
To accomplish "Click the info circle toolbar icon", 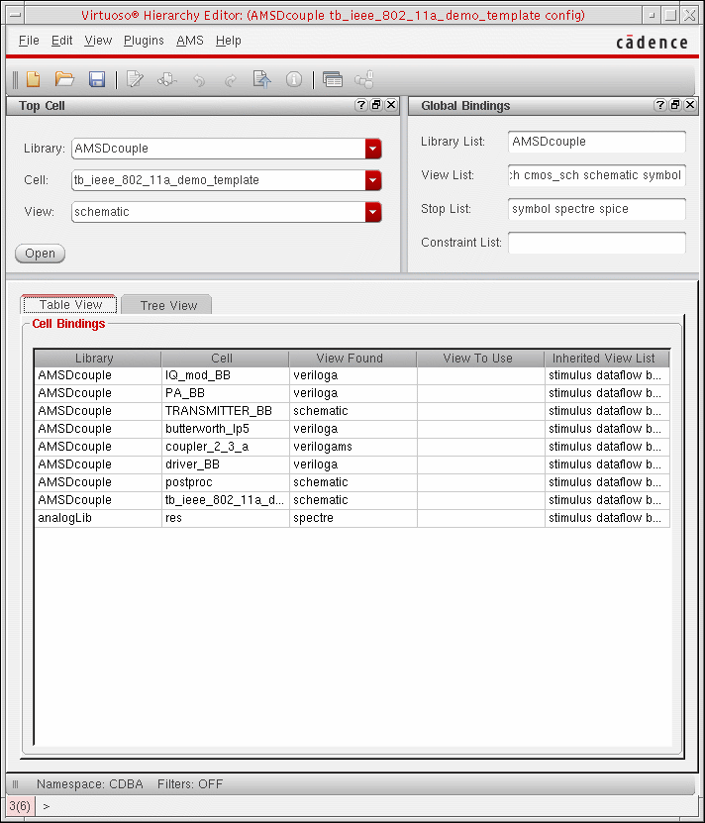I will tap(294, 80).
